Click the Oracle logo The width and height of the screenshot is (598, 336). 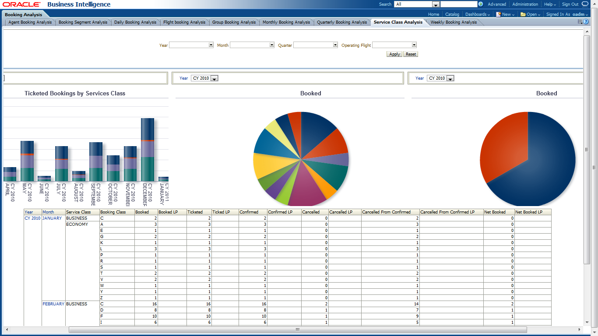pyautogui.click(x=22, y=4)
